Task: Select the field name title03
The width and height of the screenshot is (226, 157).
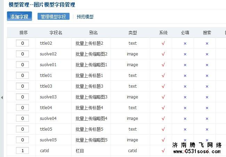Action: coord(46,86)
